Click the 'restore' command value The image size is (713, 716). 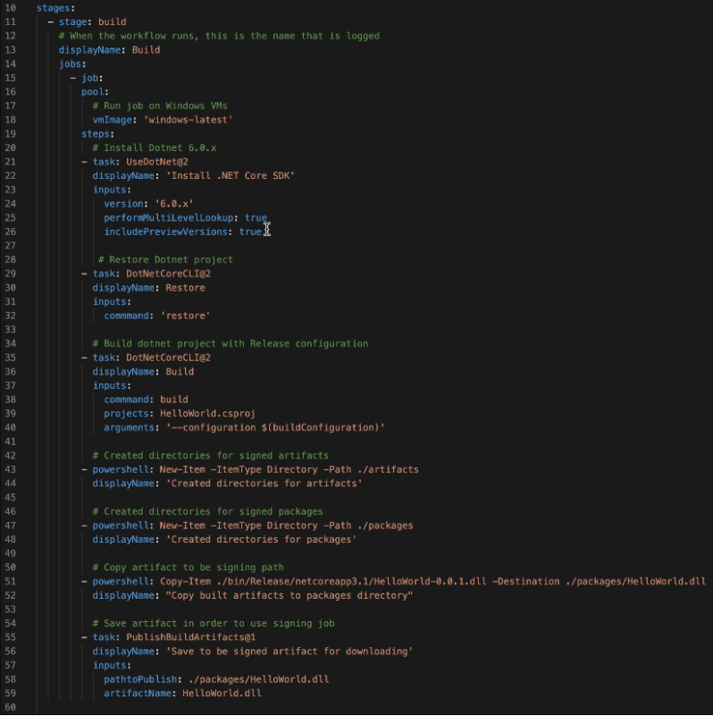(185, 316)
